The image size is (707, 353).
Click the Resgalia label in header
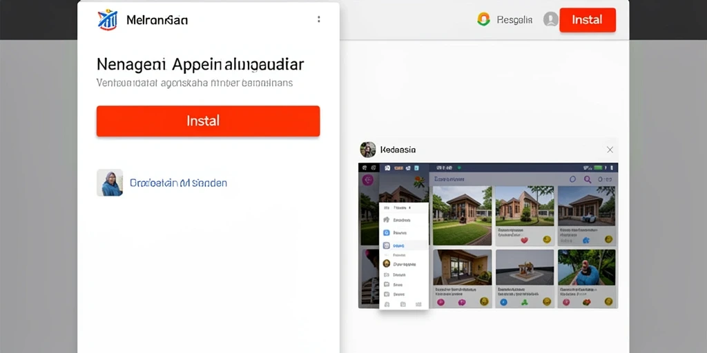pos(514,20)
